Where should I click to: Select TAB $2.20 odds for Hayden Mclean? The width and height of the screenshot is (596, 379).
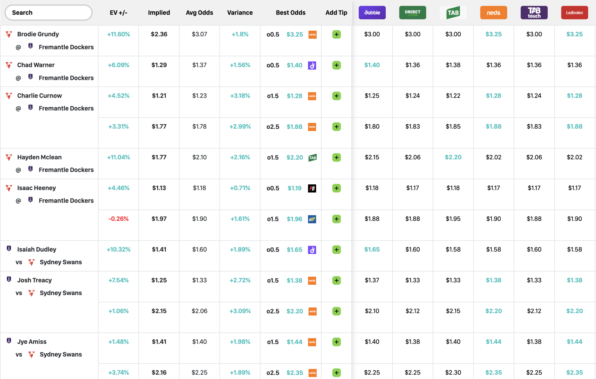[453, 157]
